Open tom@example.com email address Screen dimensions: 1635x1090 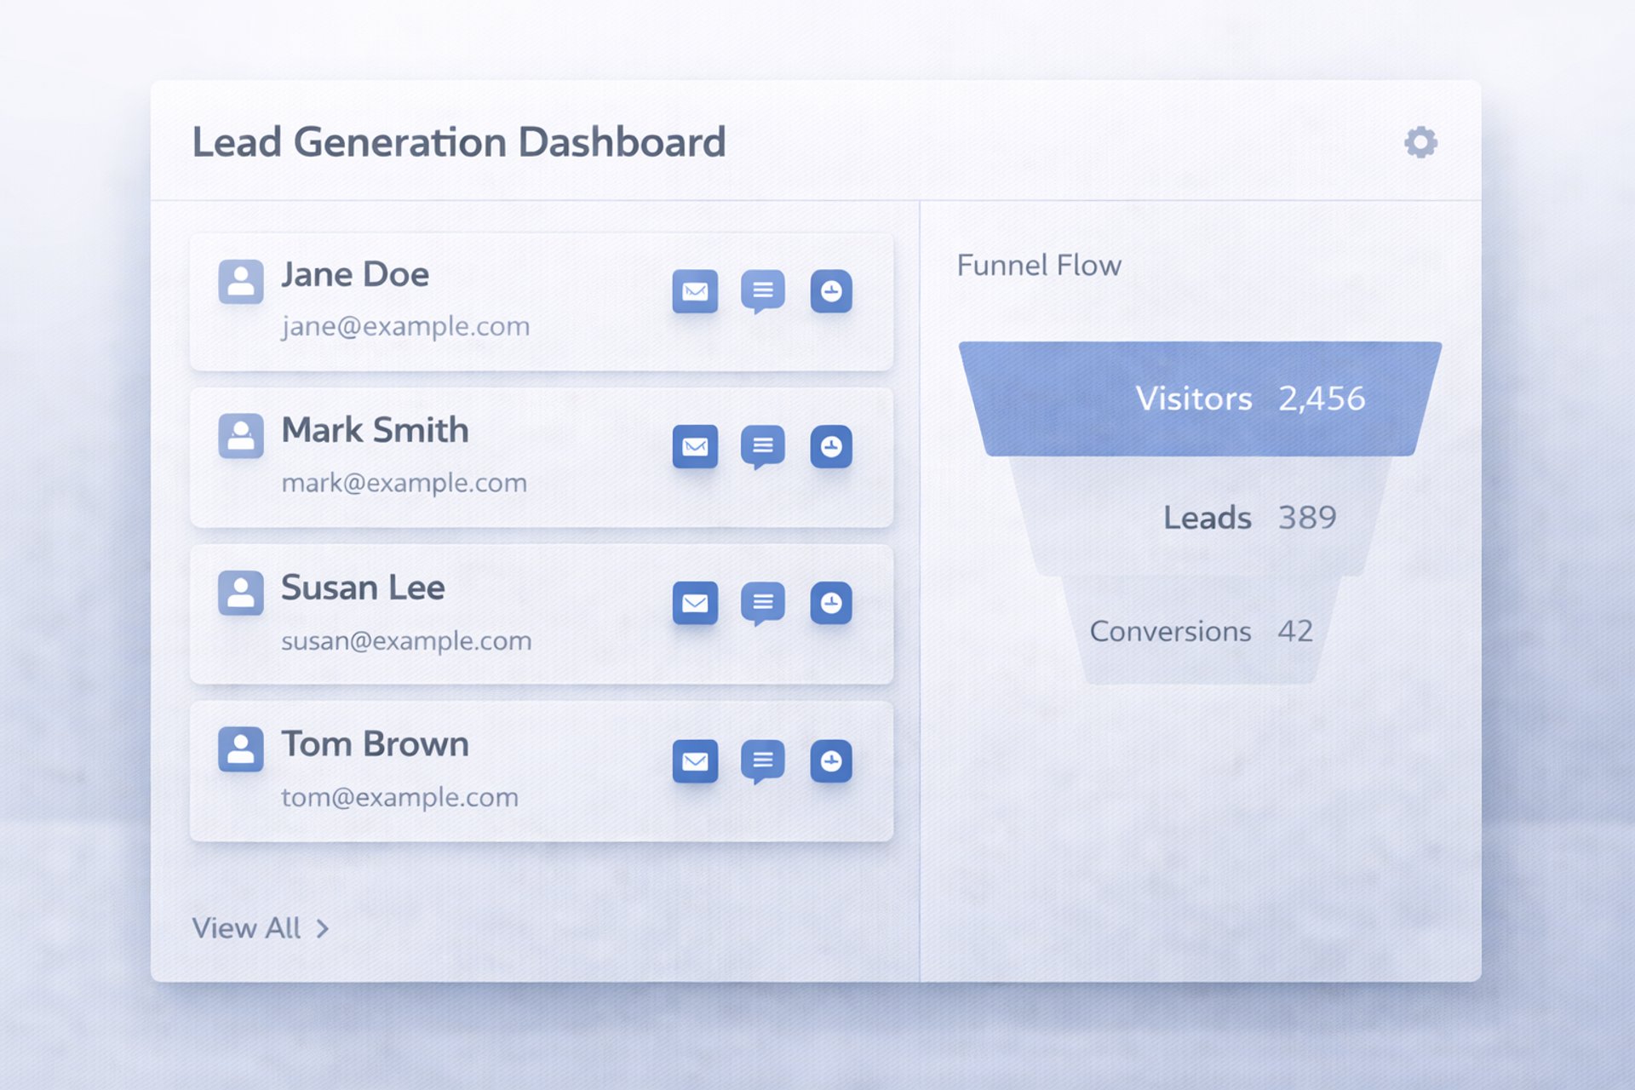click(399, 798)
